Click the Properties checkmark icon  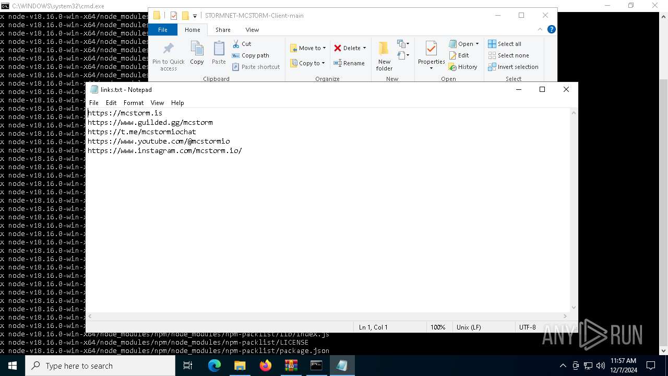pyautogui.click(x=431, y=49)
